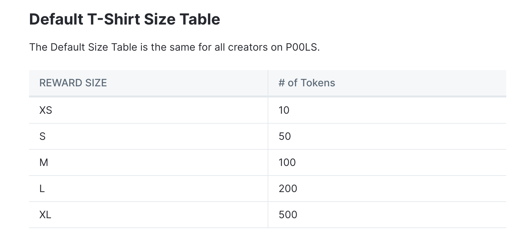Click the 500 tokens value cell
Image resolution: width=520 pixels, height=244 pixels.
(288, 215)
